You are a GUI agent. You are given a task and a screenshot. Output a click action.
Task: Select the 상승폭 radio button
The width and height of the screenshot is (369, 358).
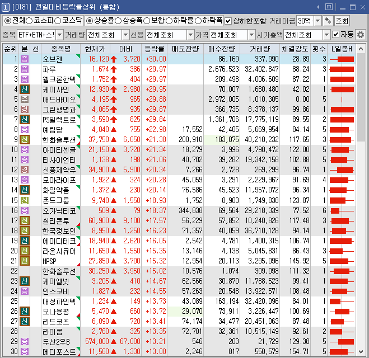coord(118,21)
